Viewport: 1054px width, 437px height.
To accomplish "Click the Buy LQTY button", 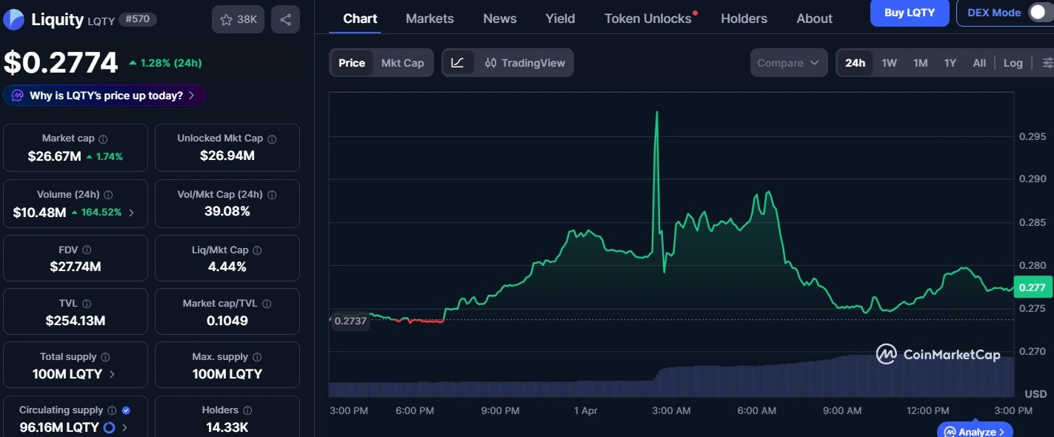I will coord(909,13).
